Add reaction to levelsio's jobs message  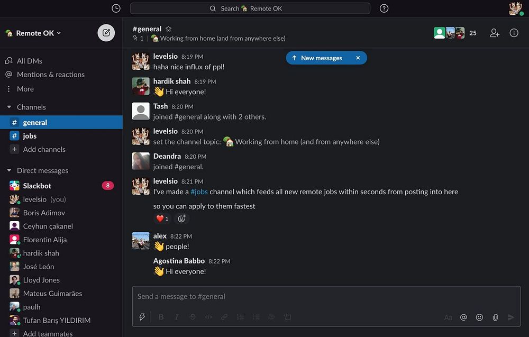(181, 218)
